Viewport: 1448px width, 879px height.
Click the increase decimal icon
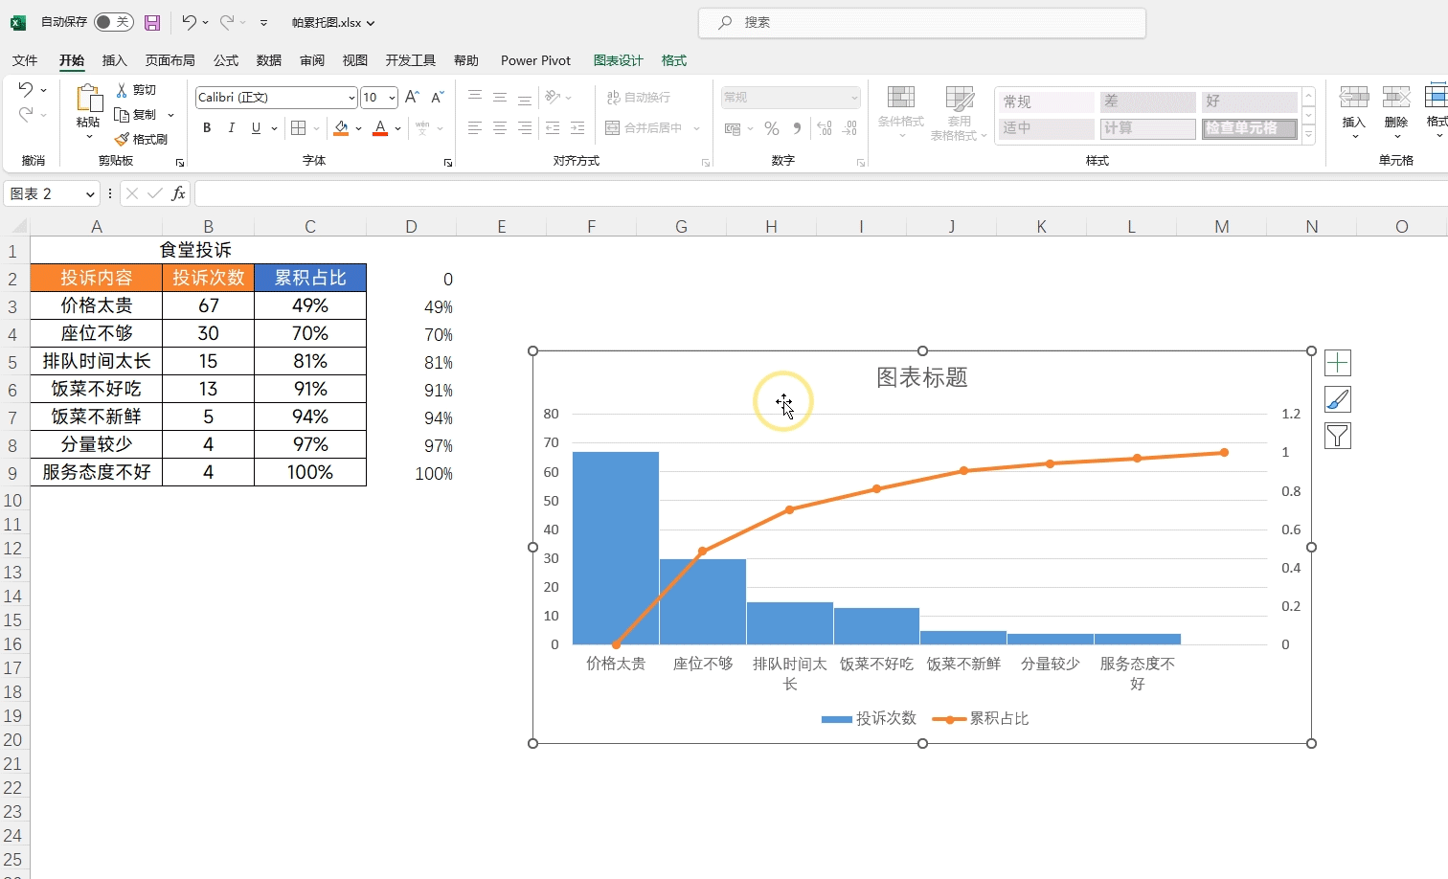click(x=825, y=128)
